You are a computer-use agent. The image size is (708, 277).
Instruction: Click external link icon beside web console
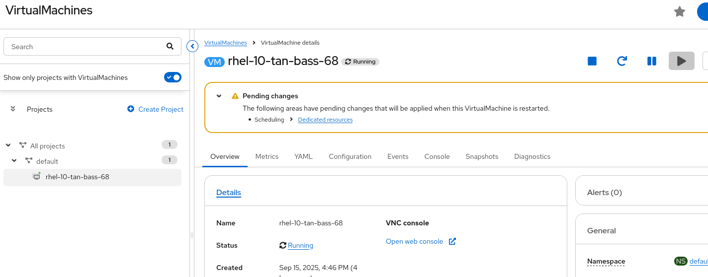click(x=452, y=241)
